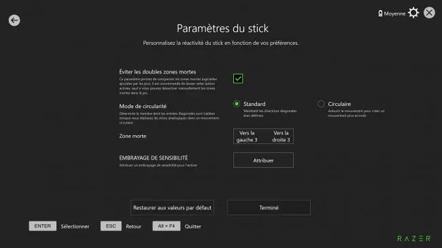Image resolution: width=442 pixels, height=248 pixels.
Task: Click Restaurer aux valeurs par défaut
Action: coord(172,208)
